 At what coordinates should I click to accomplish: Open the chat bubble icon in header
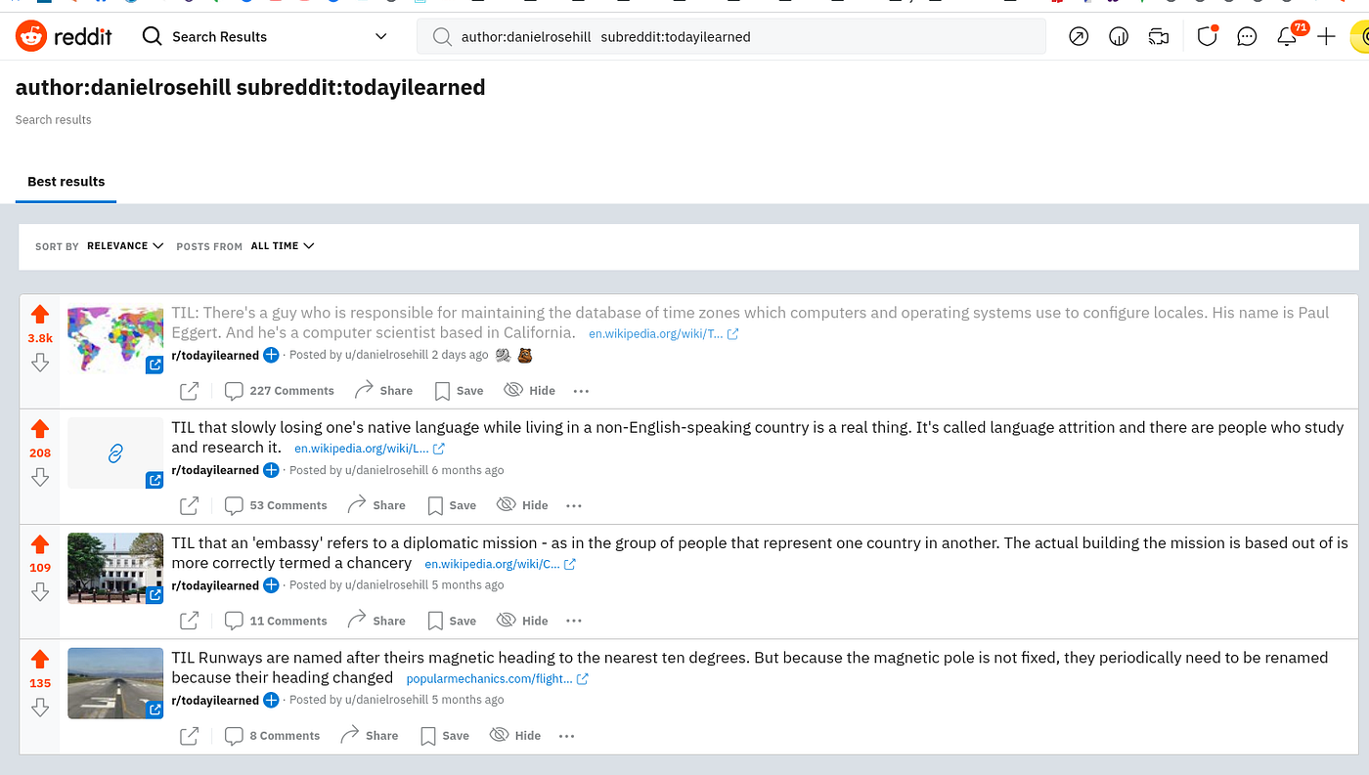point(1247,37)
